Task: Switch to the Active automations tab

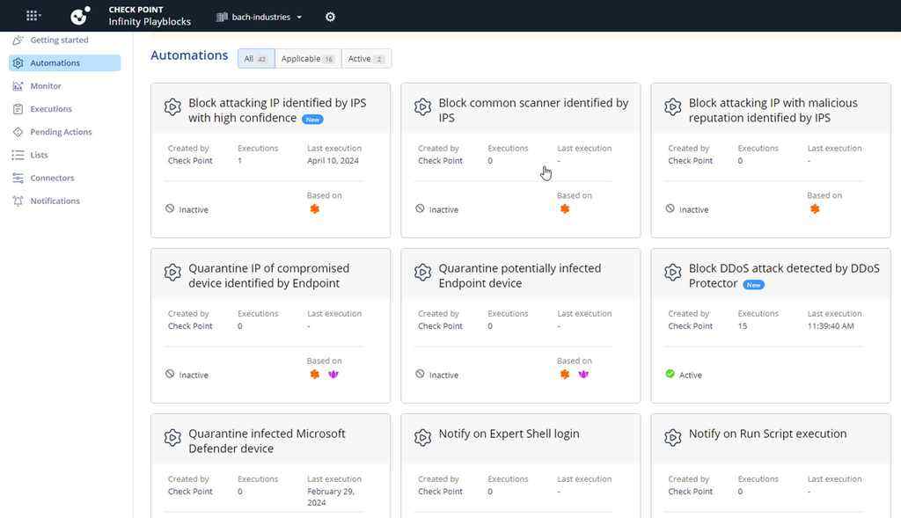Action: tap(366, 59)
